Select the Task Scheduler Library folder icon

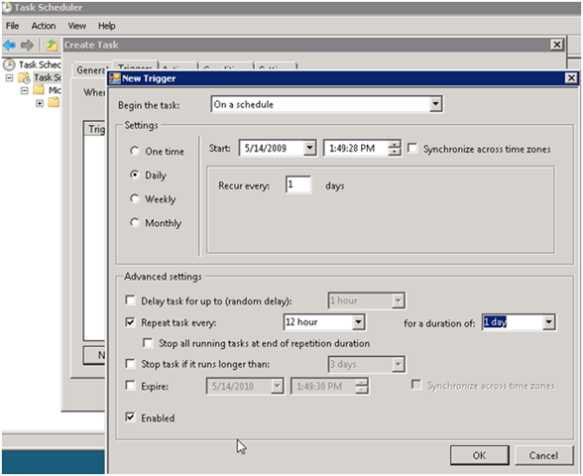click(x=24, y=77)
